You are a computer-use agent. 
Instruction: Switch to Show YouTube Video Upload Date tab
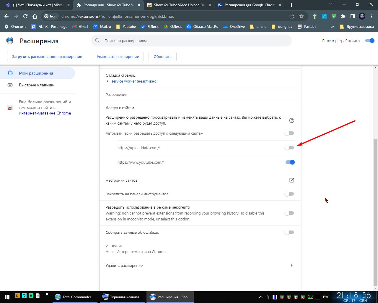179,5
